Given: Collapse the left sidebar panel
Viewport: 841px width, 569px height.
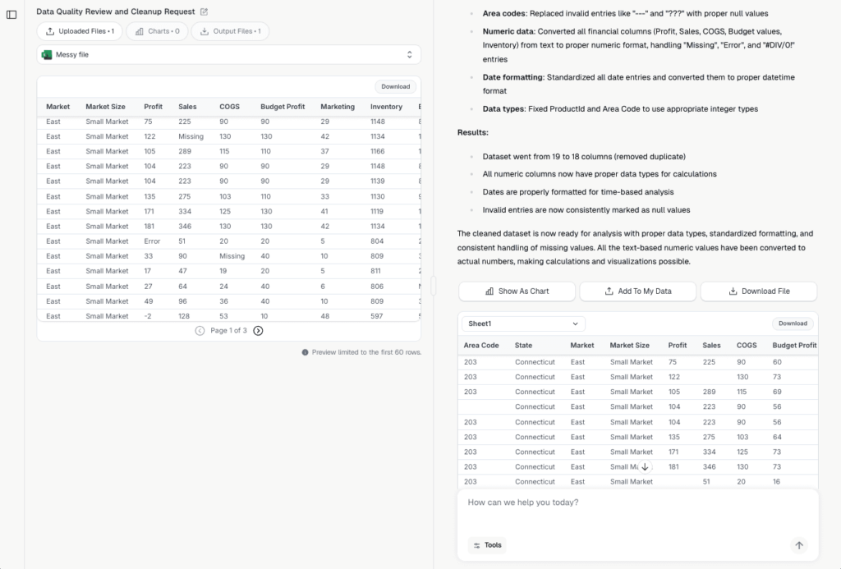Looking at the screenshot, I should (11, 14).
